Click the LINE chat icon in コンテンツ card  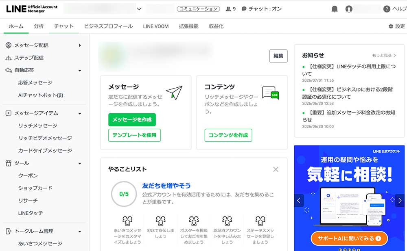tap(271, 93)
